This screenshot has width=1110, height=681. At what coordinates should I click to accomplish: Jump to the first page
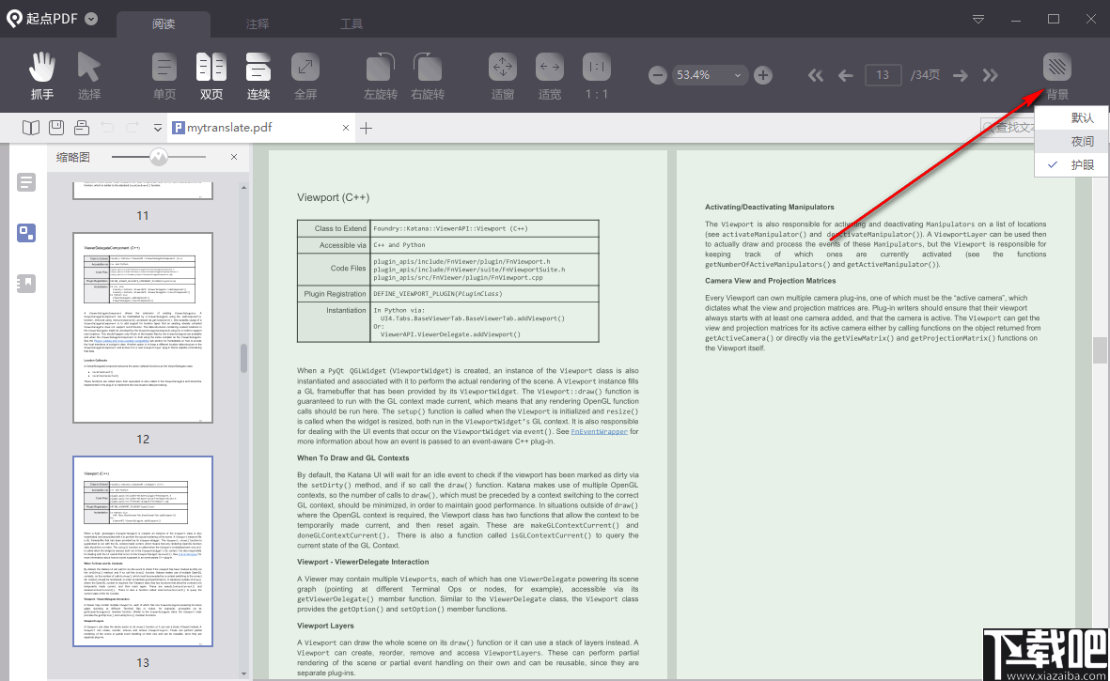tap(816, 75)
